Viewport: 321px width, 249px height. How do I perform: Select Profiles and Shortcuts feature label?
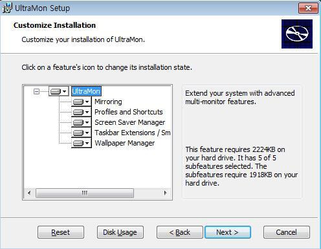coord(129,112)
